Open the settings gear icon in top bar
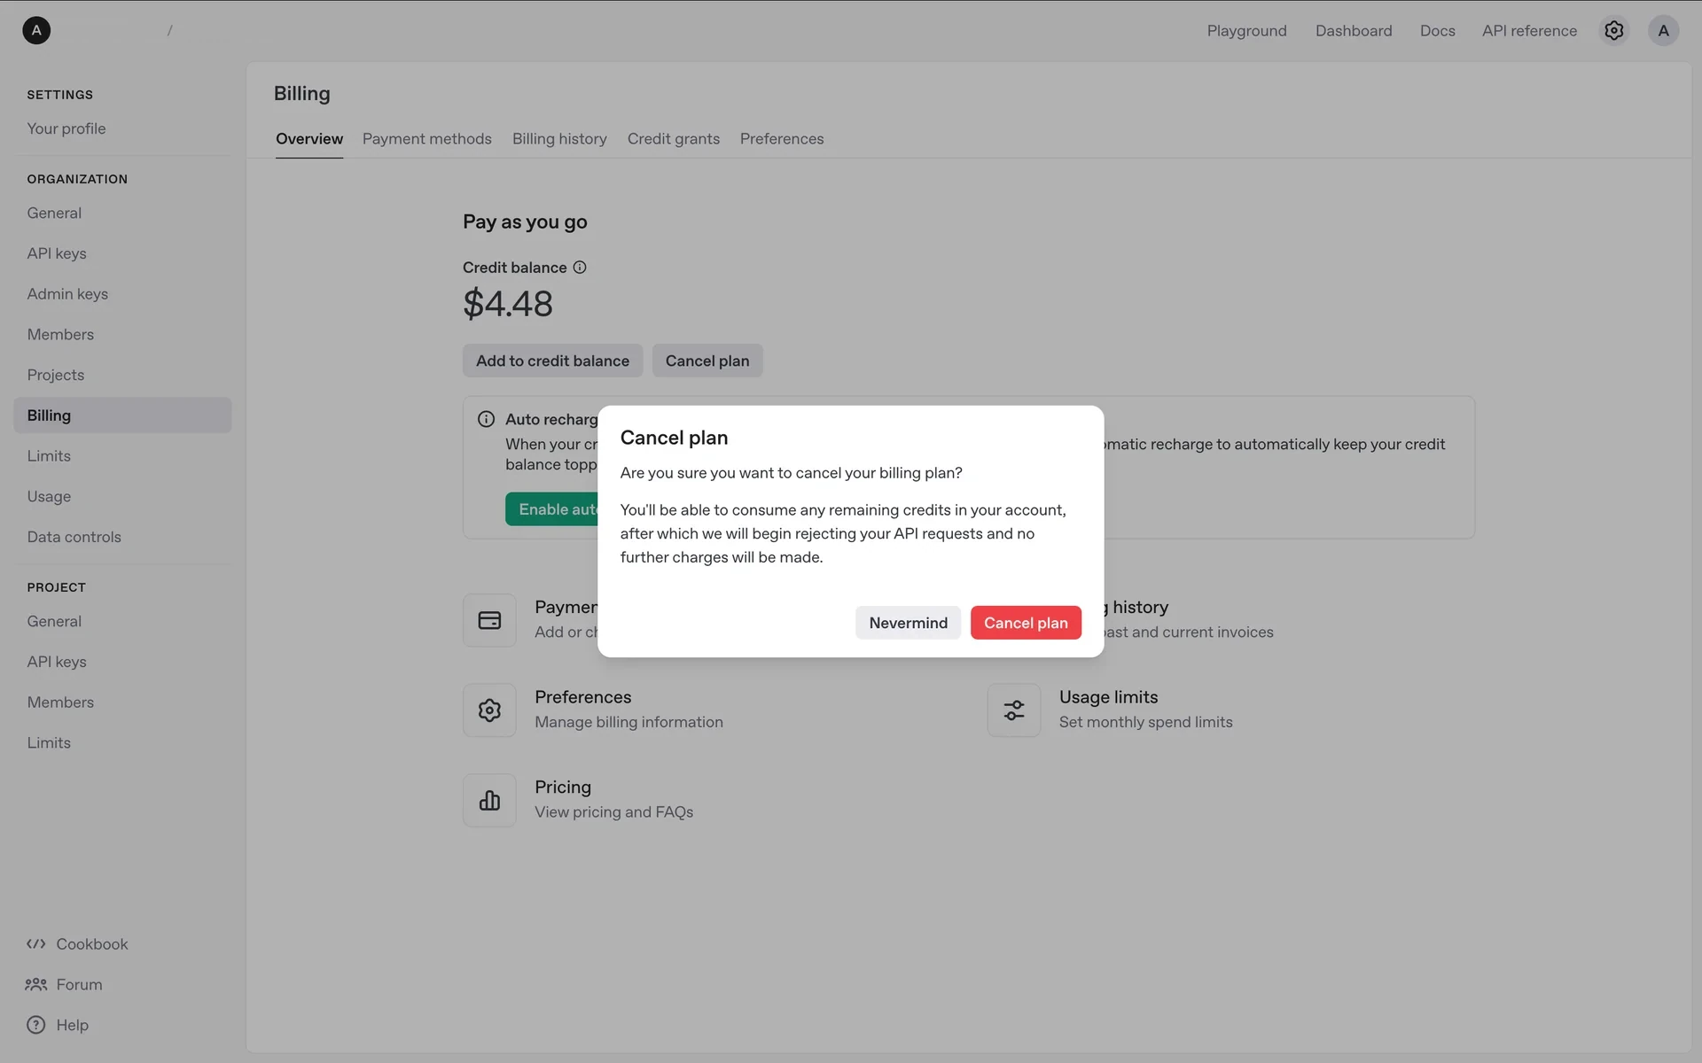The image size is (1702, 1063). tap(1613, 30)
